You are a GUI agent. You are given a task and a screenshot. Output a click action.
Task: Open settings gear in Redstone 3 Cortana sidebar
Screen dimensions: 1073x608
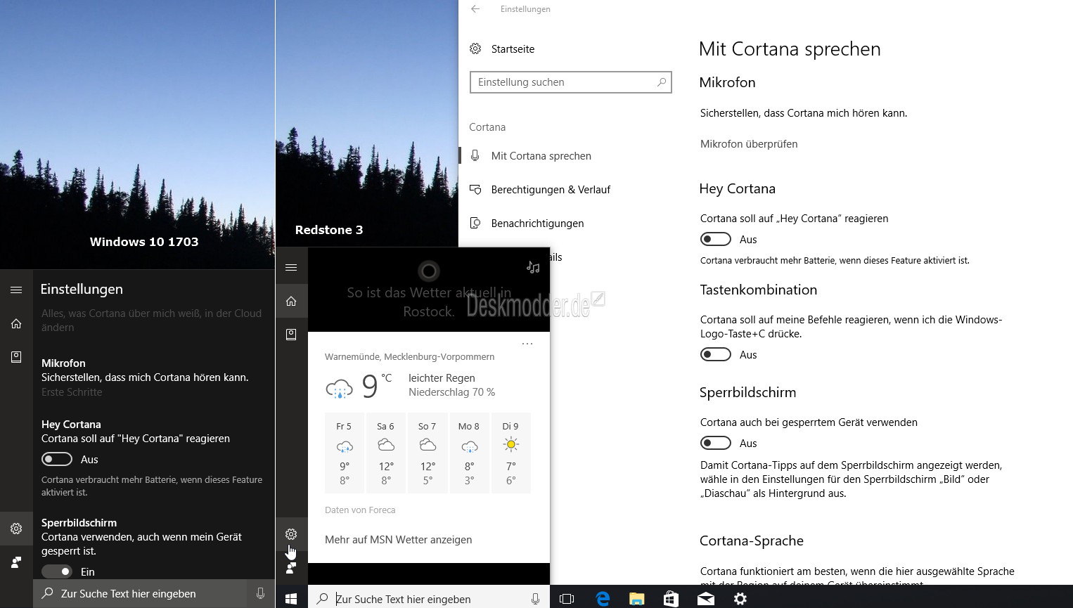tap(291, 534)
